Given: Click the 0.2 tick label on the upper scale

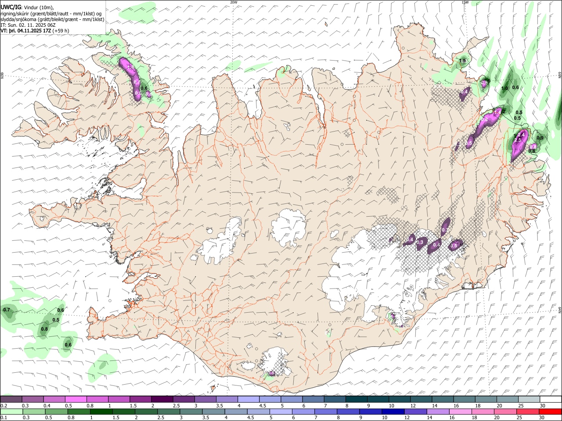Looking at the screenshot, I should (4, 405).
